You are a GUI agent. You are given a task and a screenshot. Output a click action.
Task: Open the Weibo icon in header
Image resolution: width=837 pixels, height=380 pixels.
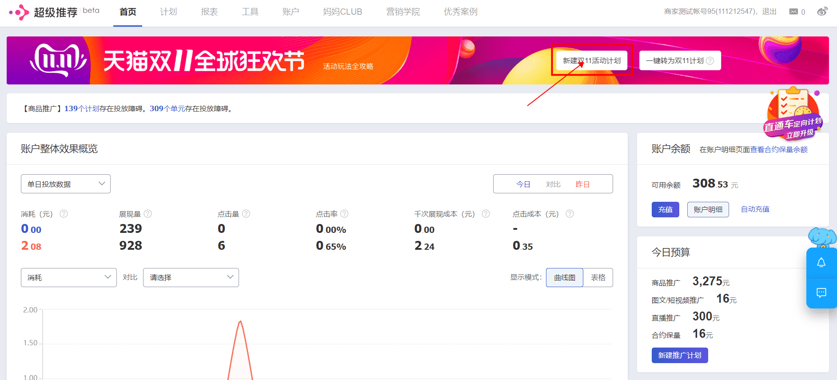822,12
